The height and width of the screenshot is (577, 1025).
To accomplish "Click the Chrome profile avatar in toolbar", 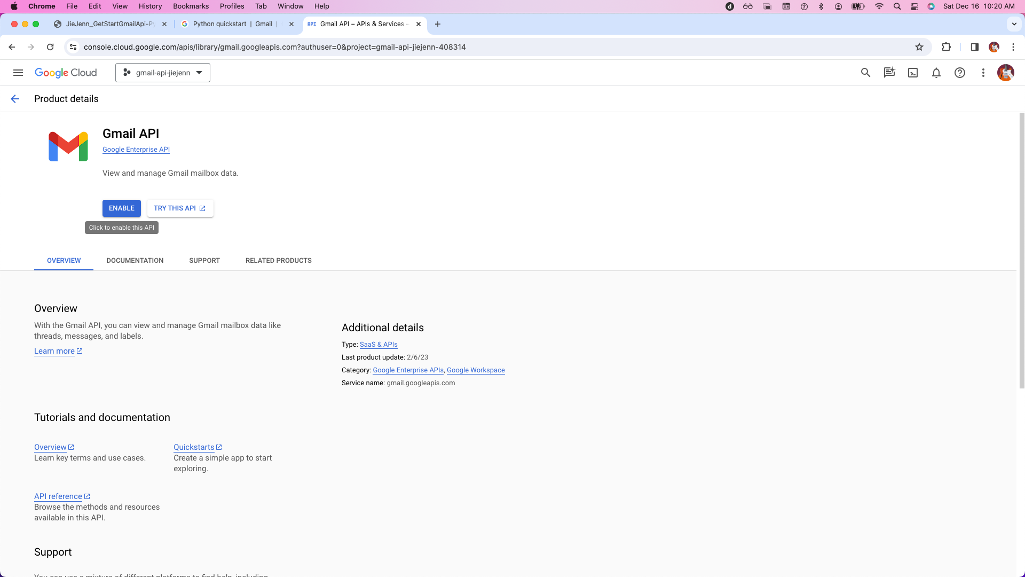I will 994,47.
